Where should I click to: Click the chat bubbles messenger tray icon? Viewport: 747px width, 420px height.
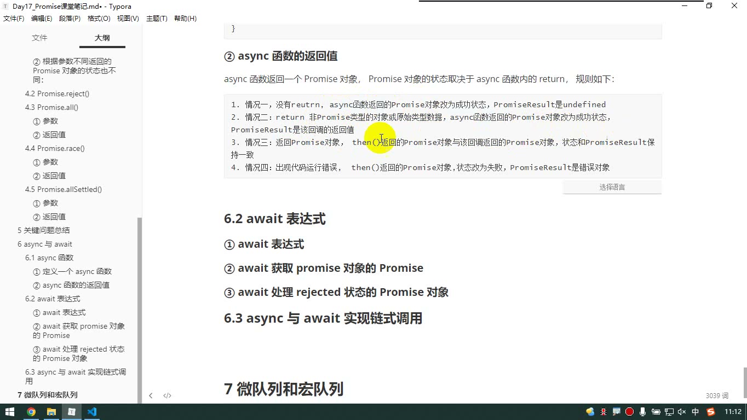pyautogui.click(x=590, y=412)
